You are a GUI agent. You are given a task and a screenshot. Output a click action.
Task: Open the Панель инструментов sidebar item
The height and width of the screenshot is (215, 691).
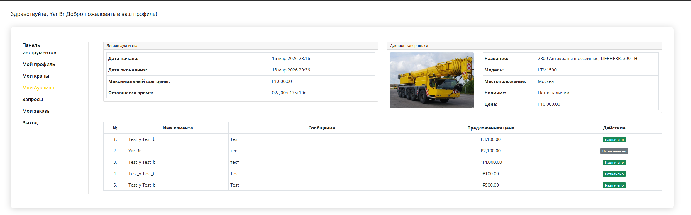click(39, 49)
